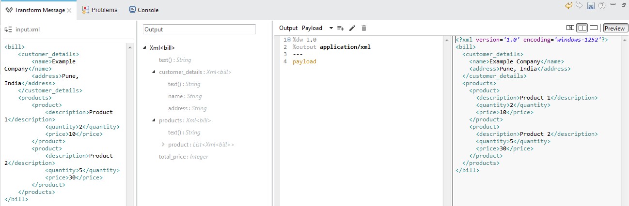Click the input.xml tree-view icon
Screen dimensions: 629x206
(8, 29)
